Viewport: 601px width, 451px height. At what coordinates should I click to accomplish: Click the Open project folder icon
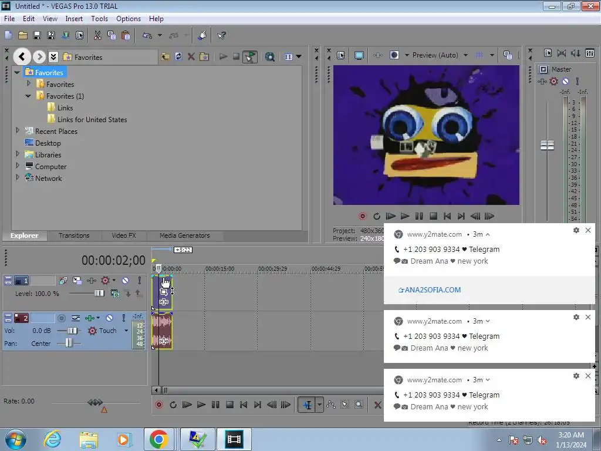[23, 35]
